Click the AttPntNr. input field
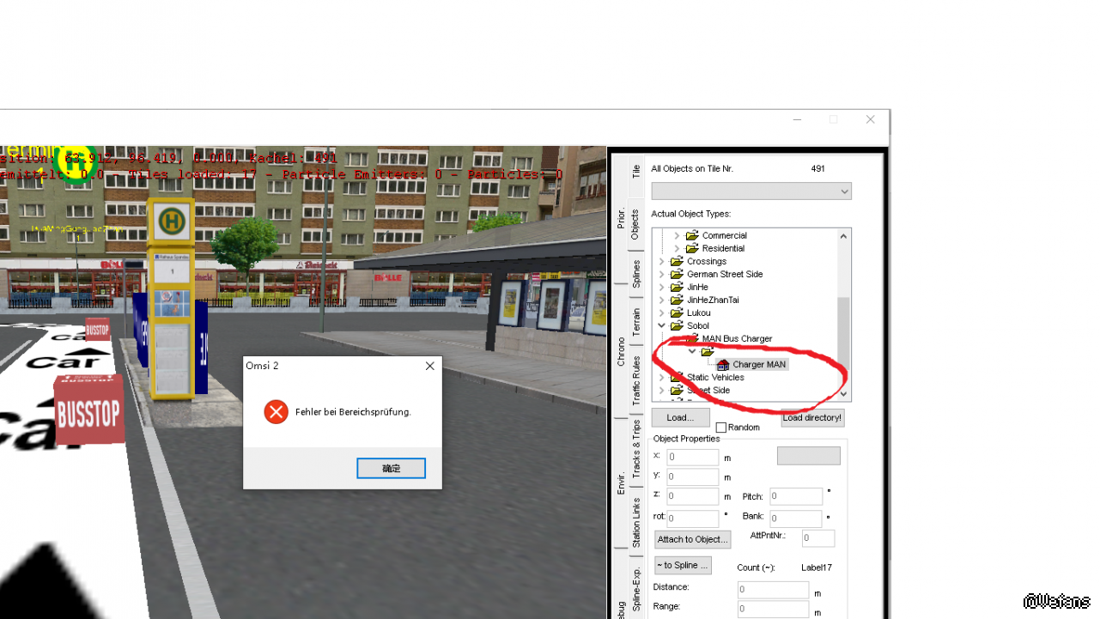Viewport: 1100px width, 619px height. click(818, 538)
